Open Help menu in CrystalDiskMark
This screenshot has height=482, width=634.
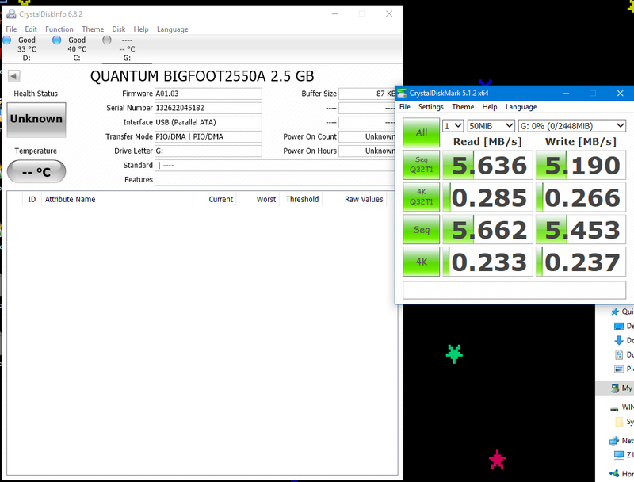(x=490, y=107)
